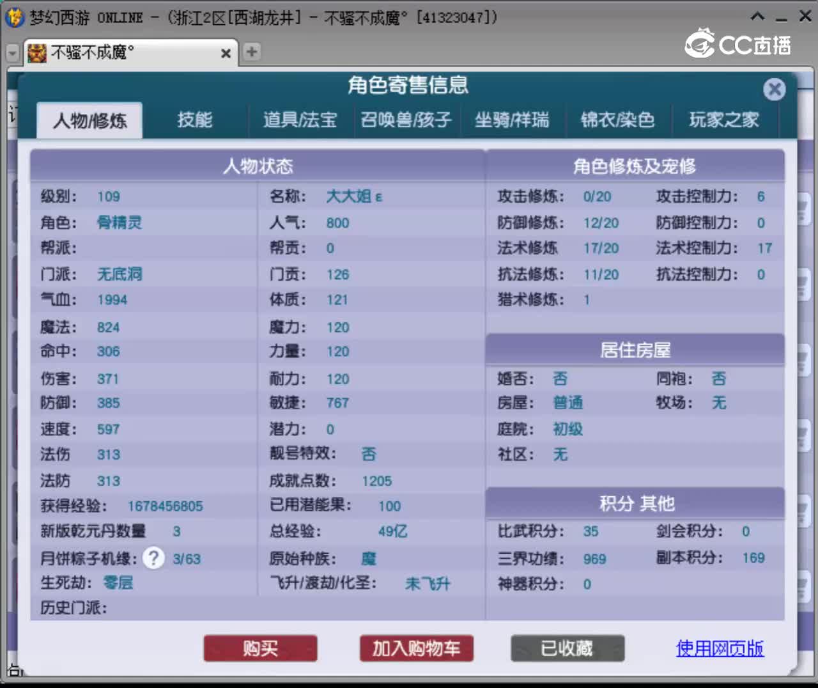Viewport: 818px width, 688px height.
Task: Click the 速度 value 597
Action: 109,429
